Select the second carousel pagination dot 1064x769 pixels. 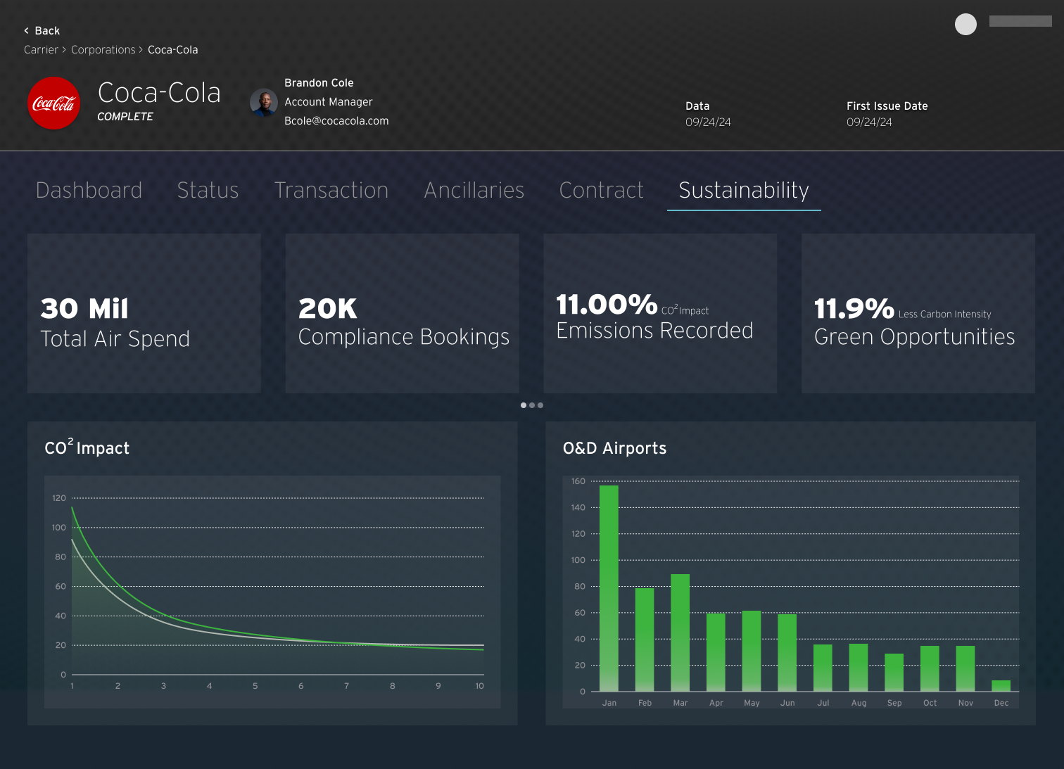(x=532, y=405)
